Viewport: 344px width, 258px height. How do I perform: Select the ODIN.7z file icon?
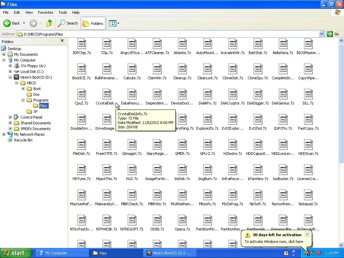click(157, 220)
